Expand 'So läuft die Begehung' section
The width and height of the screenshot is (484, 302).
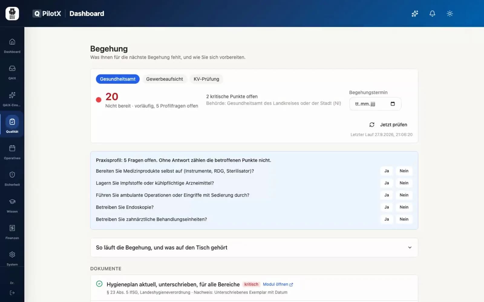pyautogui.click(x=254, y=248)
